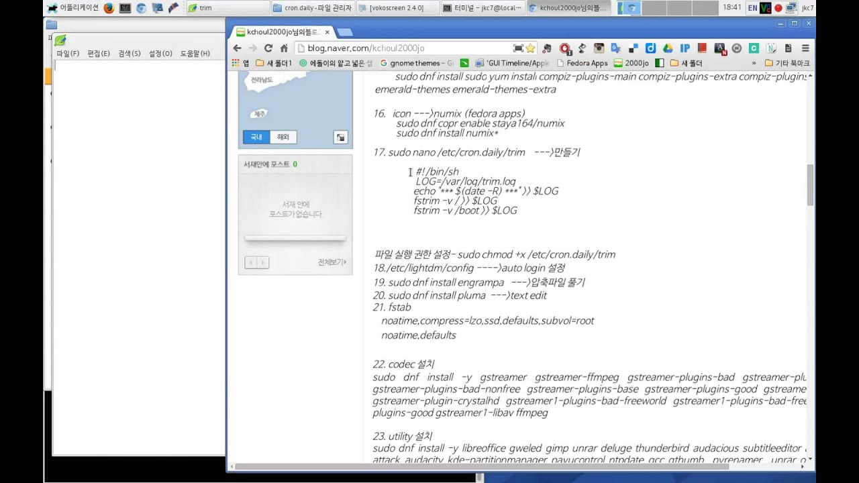This screenshot has height=483, width=859.
Task: Open the red adblock extension icon
Action: [565, 48]
